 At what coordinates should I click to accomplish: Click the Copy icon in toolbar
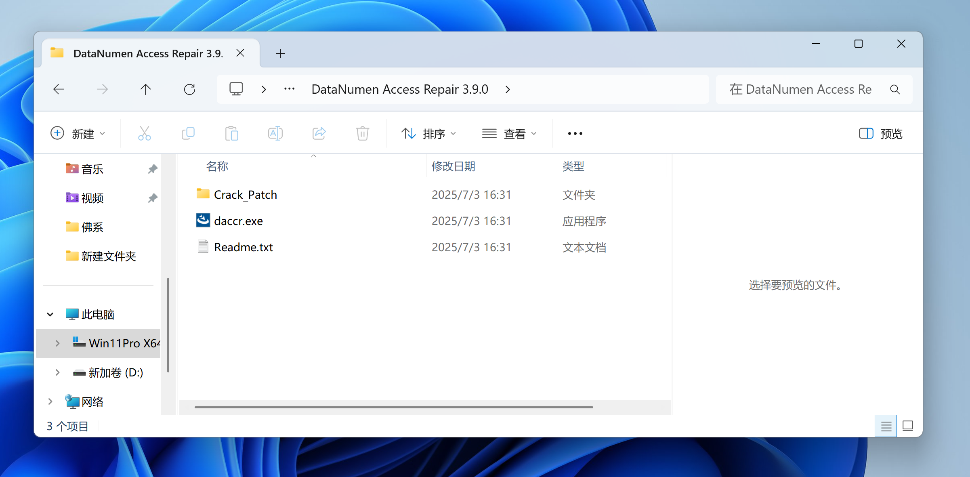[x=188, y=133]
